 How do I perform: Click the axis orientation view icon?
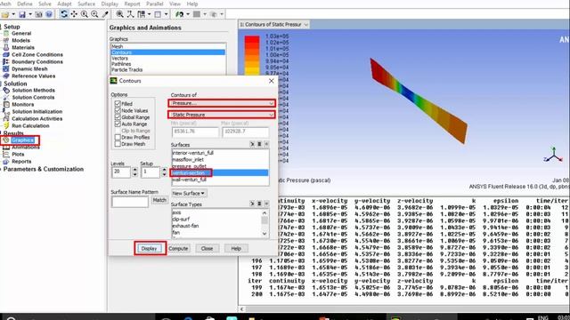pos(131,14)
